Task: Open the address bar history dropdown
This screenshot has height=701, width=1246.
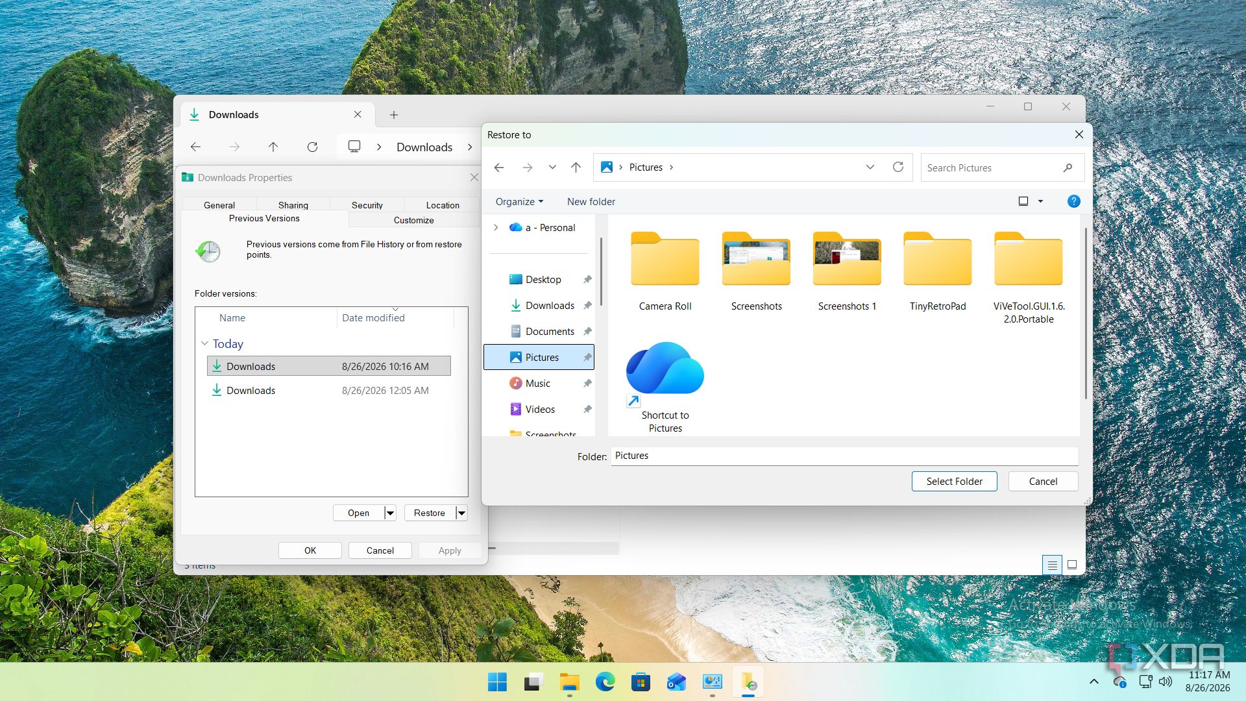Action: point(870,167)
